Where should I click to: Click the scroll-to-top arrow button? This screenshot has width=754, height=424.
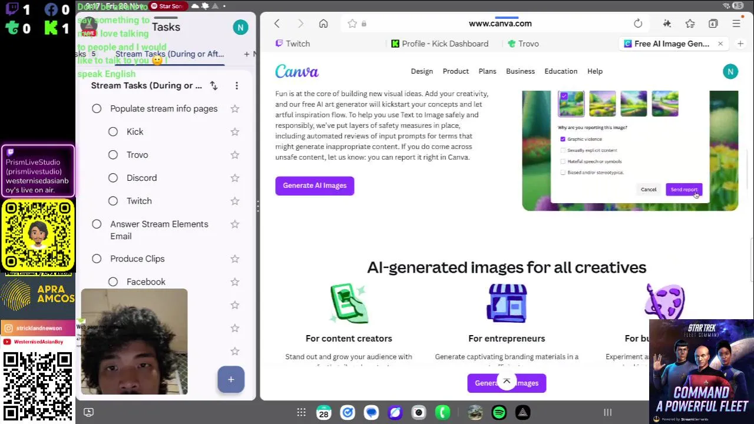[x=507, y=382]
